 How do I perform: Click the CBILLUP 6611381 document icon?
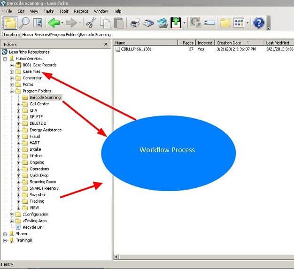[118, 49]
